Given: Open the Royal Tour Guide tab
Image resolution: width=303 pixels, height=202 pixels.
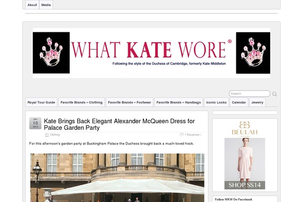Looking at the screenshot, I should [x=41, y=102].
